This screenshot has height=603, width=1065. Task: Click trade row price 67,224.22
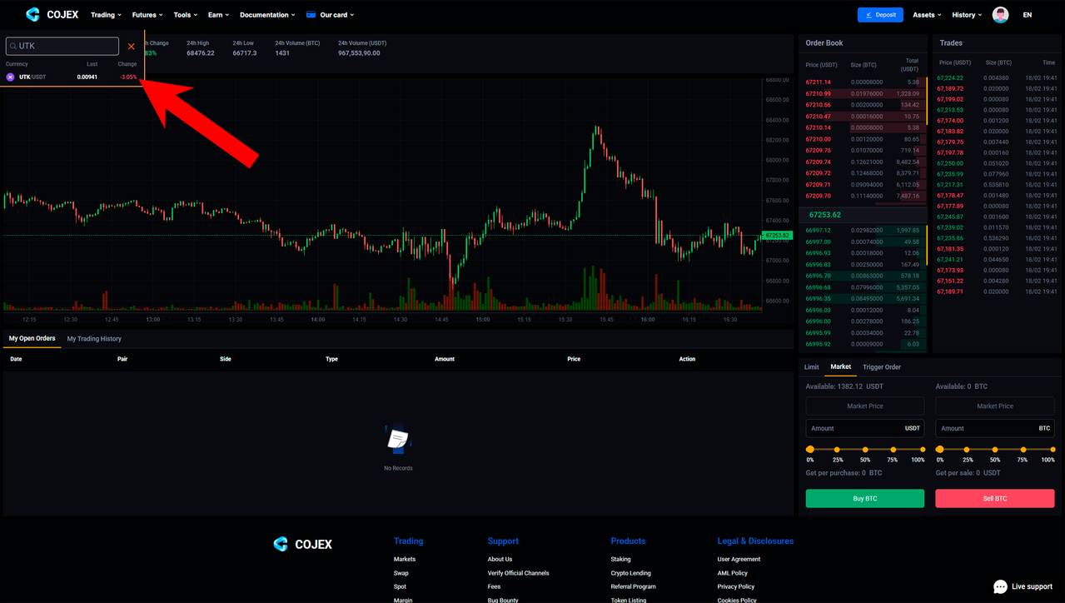pos(950,77)
